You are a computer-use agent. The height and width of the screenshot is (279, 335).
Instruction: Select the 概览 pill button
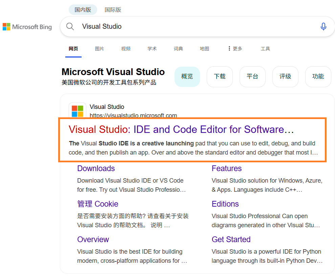click(x=187, y=77)
